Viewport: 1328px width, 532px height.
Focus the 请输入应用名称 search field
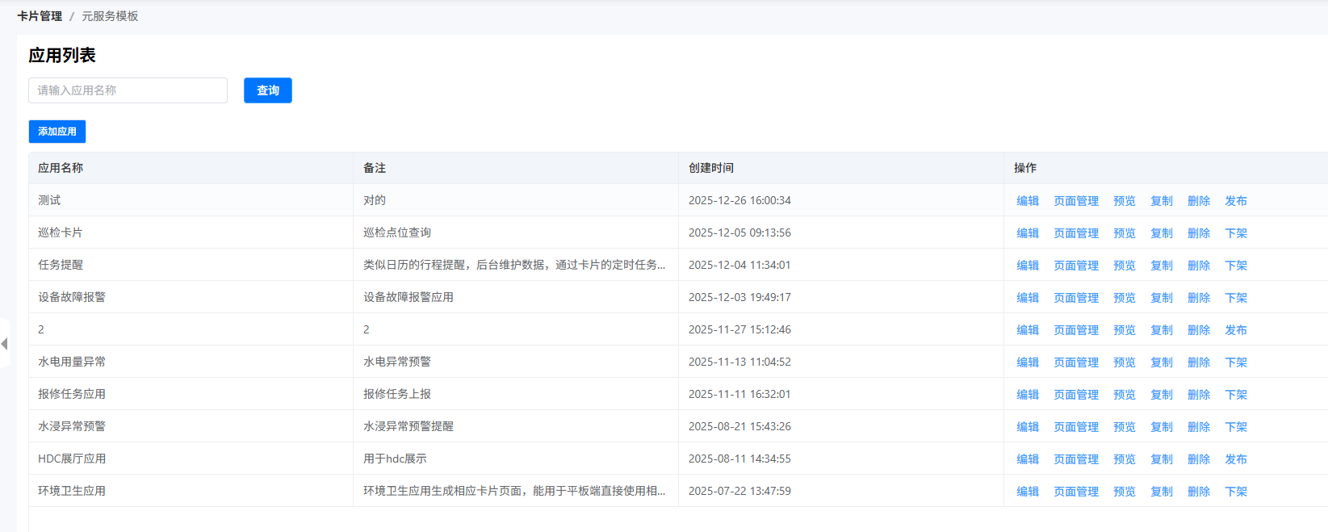[x=128, y=90]
